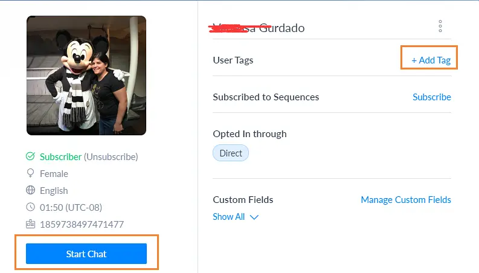Click the green subscriber checkmark icon

(30, 156)
